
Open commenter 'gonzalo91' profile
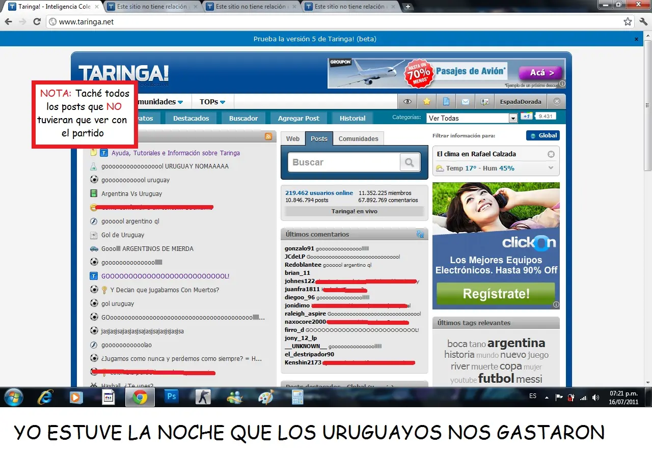[x=300, y=248]
